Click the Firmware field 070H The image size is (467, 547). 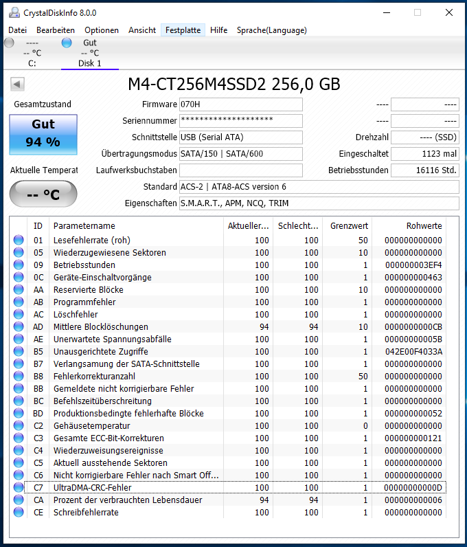coord(240,104)
